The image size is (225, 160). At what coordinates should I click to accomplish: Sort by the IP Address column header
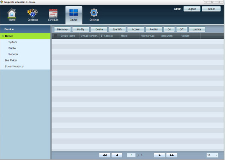pos(109,36)
